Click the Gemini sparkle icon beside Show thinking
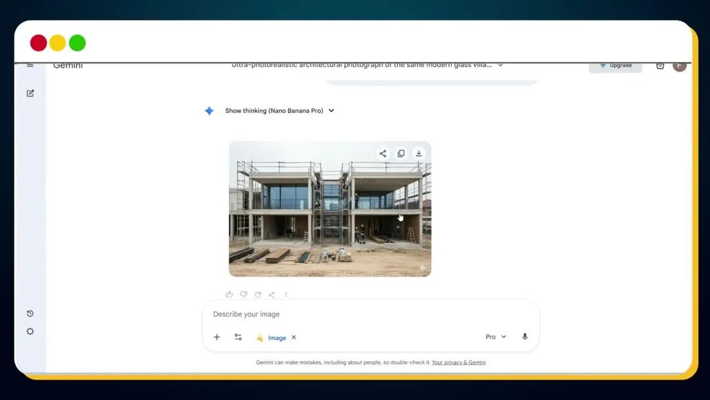This screenshot has height=400, width=710. [x=209, y=111]
